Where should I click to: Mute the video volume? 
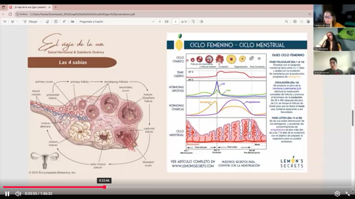pos(18,194)
